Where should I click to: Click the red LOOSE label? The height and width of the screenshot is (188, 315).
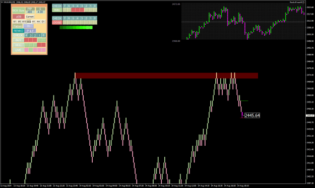point(57,23)
